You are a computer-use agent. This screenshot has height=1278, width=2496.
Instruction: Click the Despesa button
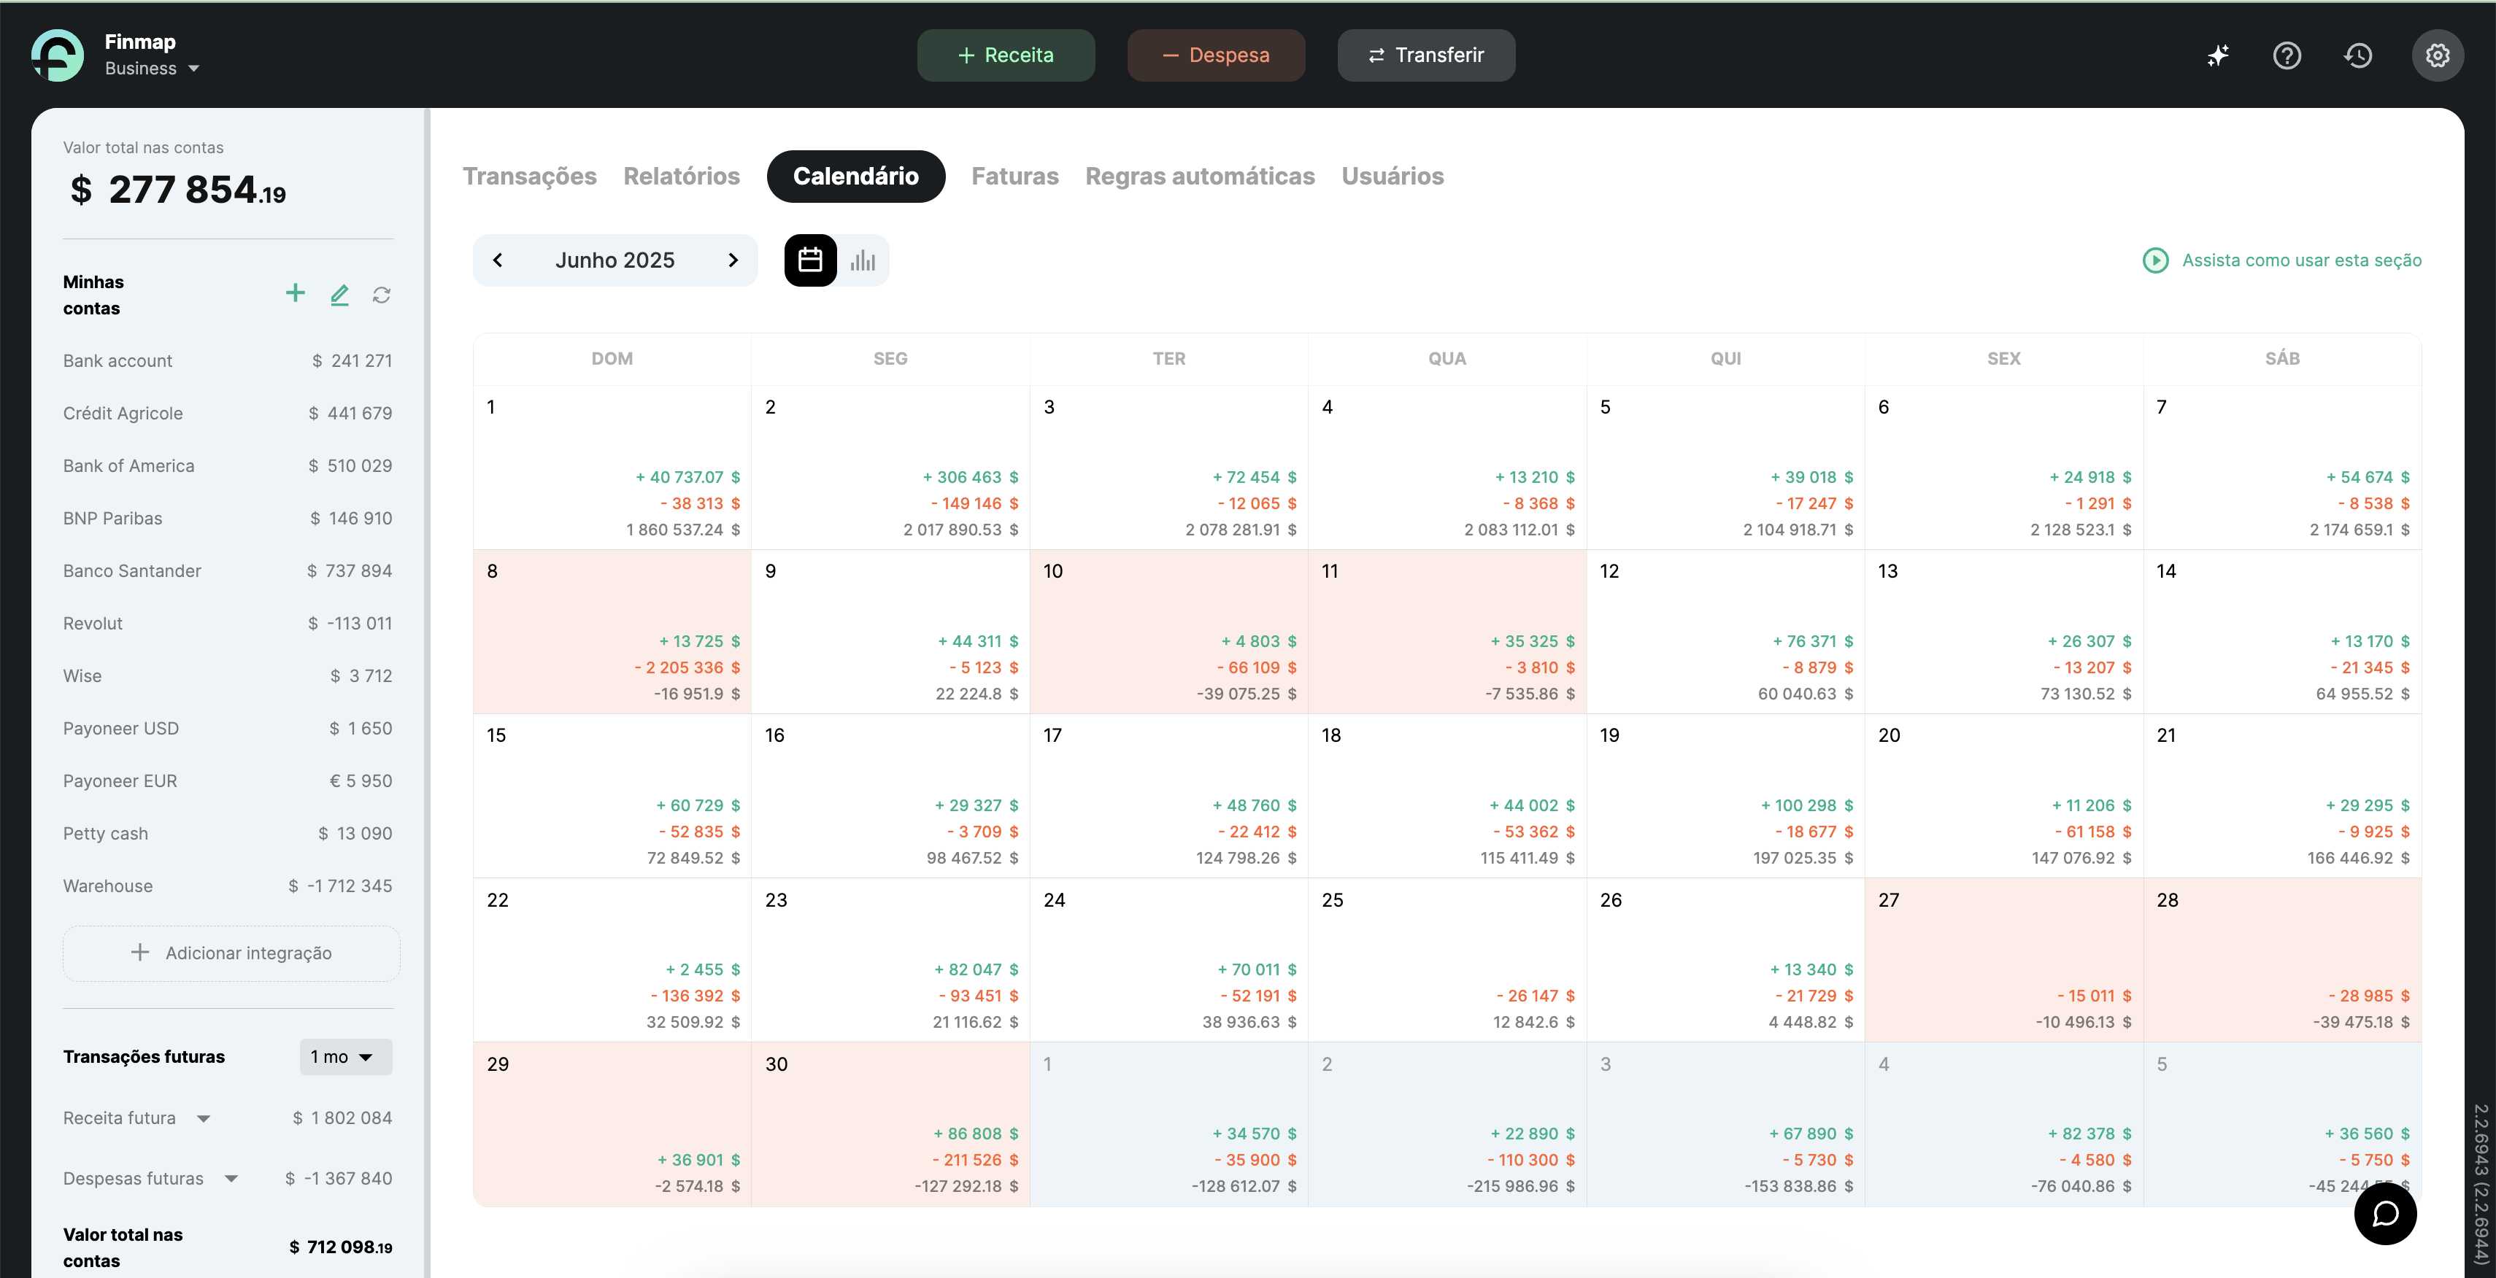(1215, 55)
